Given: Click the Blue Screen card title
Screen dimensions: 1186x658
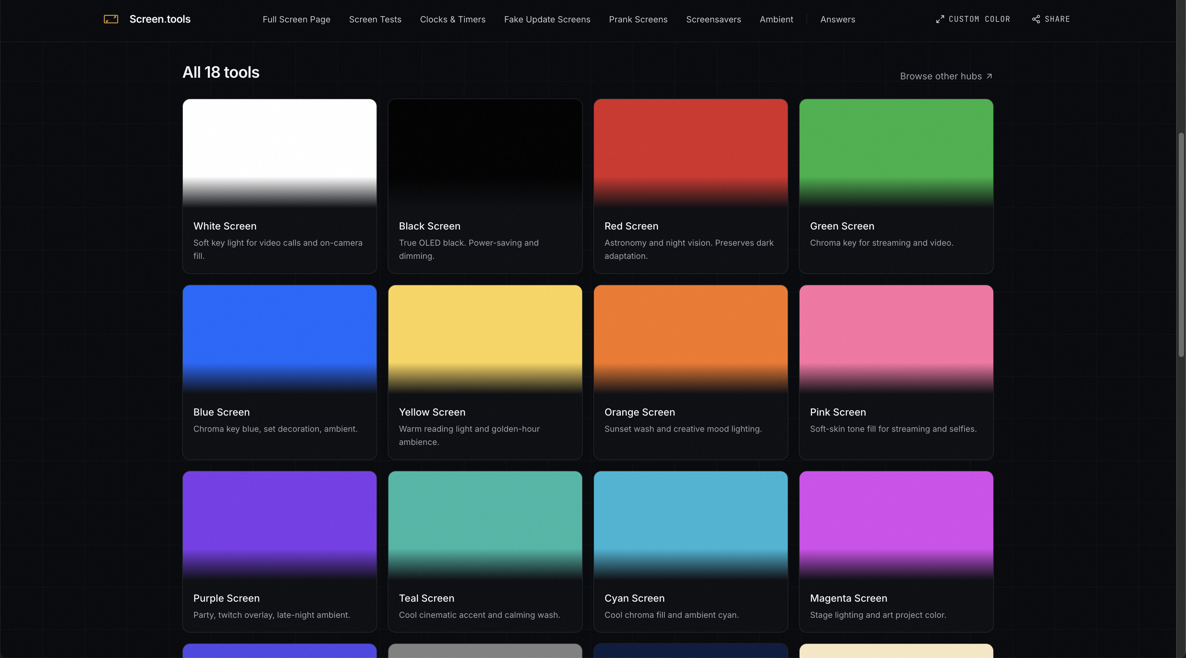Looking at the screenshot, I should pyautogui.click(x=221, y=412).
